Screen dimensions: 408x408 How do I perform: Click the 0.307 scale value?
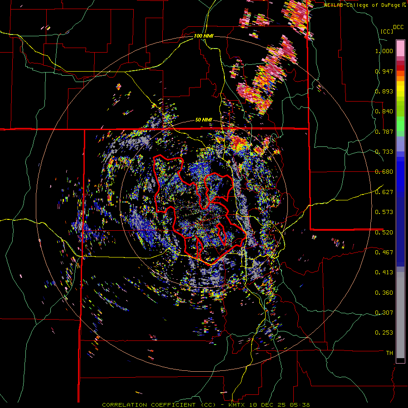point(384,312)
